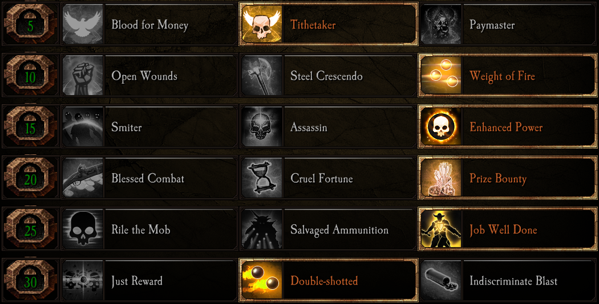Pick the Smiter talent
599x304 pixels.
click(x=149, y=127)
